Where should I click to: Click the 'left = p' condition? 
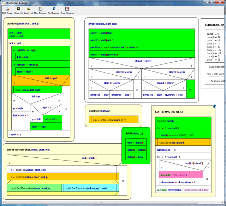[x=37, y=99]
